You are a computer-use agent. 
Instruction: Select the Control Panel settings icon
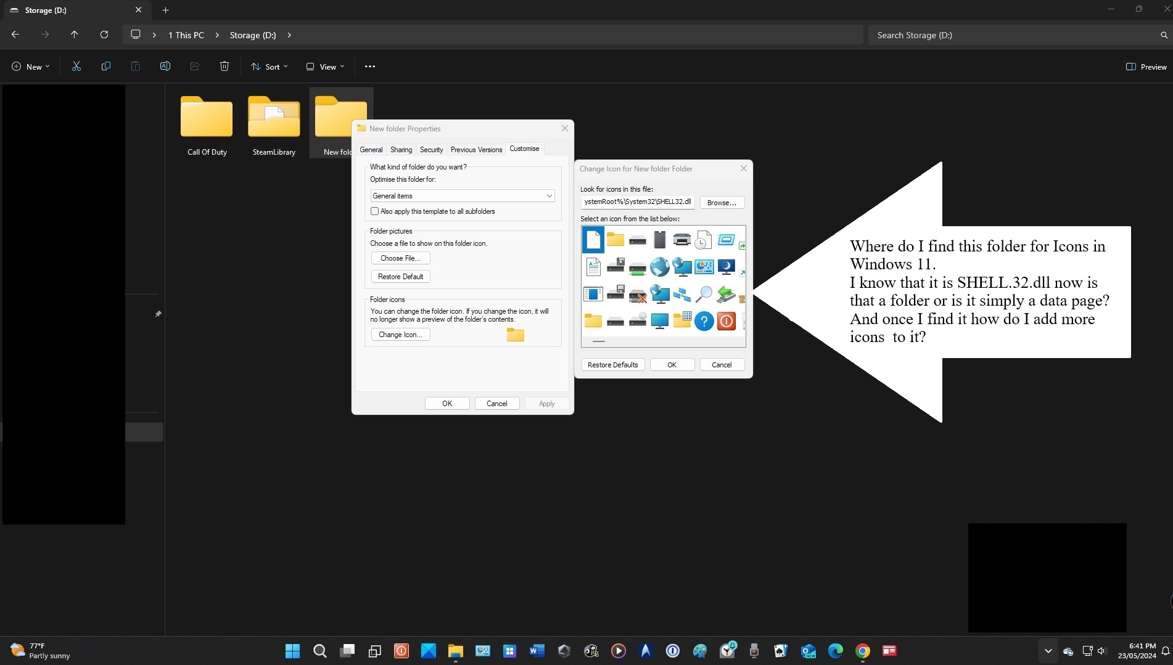704,267
